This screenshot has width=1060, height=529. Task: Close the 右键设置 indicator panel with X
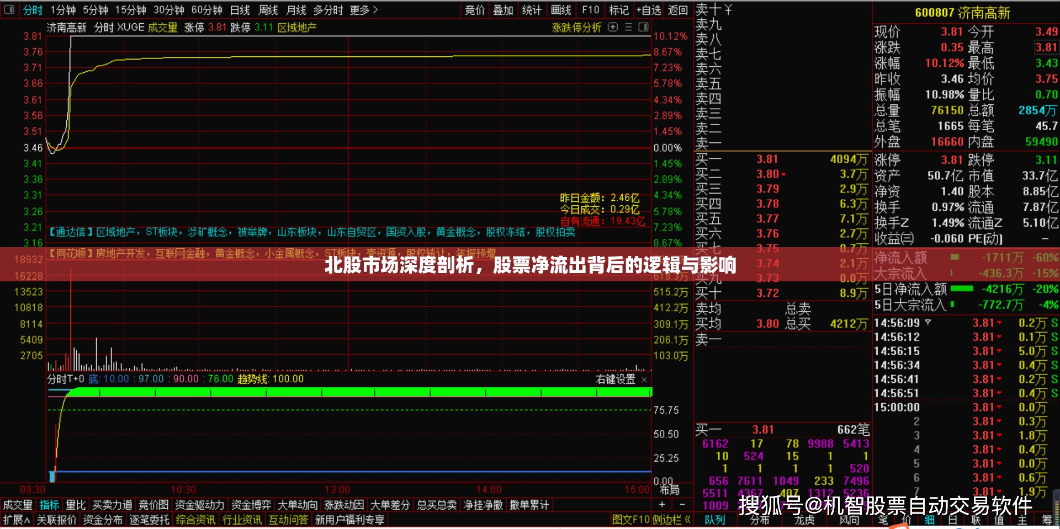pyautogui.click(x=644, y=380)
